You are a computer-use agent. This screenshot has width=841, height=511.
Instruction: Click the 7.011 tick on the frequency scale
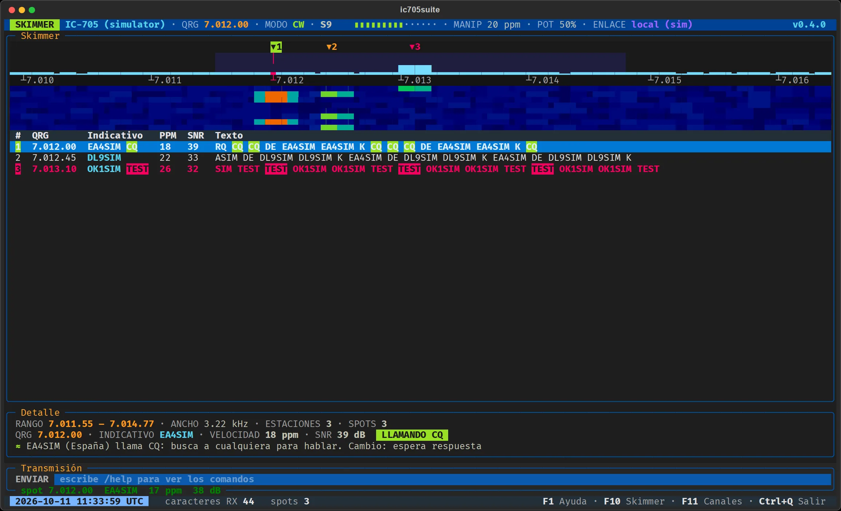(x=165, y=80)
